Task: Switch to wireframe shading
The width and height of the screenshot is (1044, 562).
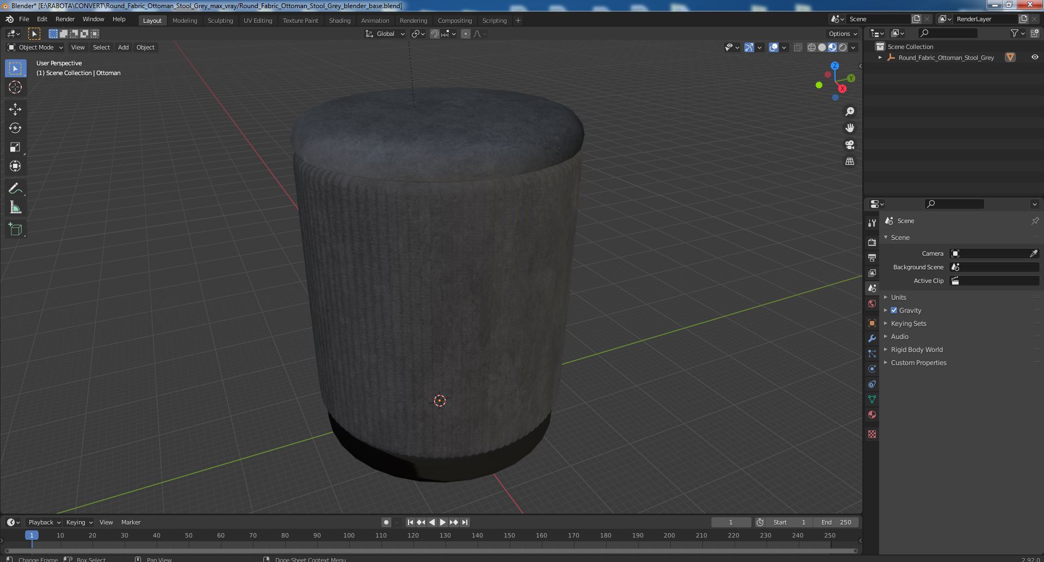Action: click(812, 47)
